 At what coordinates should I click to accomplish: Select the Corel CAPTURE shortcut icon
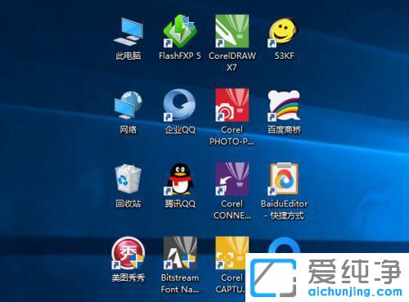tap(232, 253)
